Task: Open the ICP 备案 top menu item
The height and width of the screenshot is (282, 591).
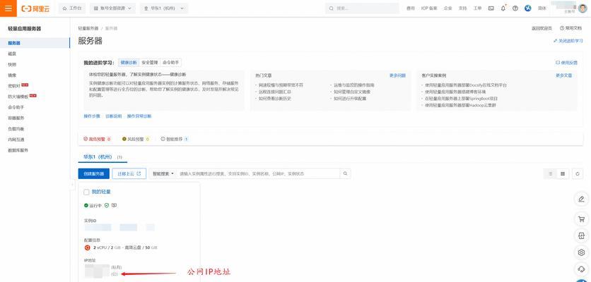Action: tap(429, 8)
